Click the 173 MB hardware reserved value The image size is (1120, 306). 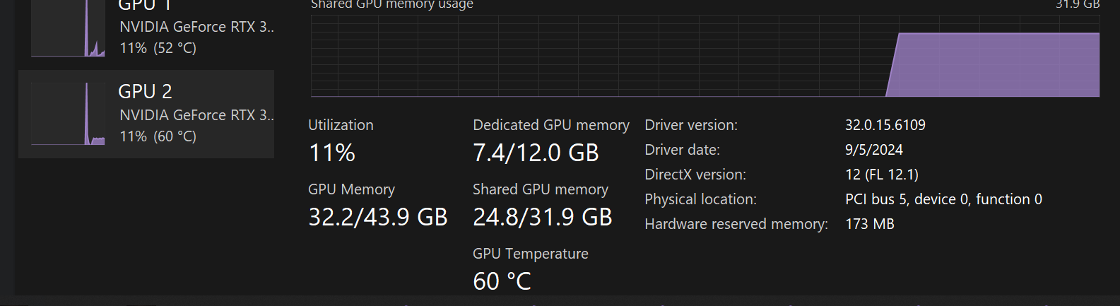870,224
